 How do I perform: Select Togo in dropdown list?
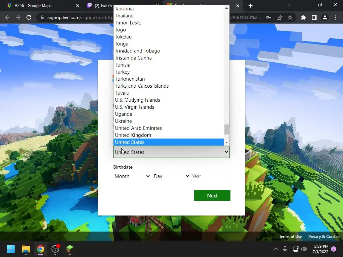point(168,30)
